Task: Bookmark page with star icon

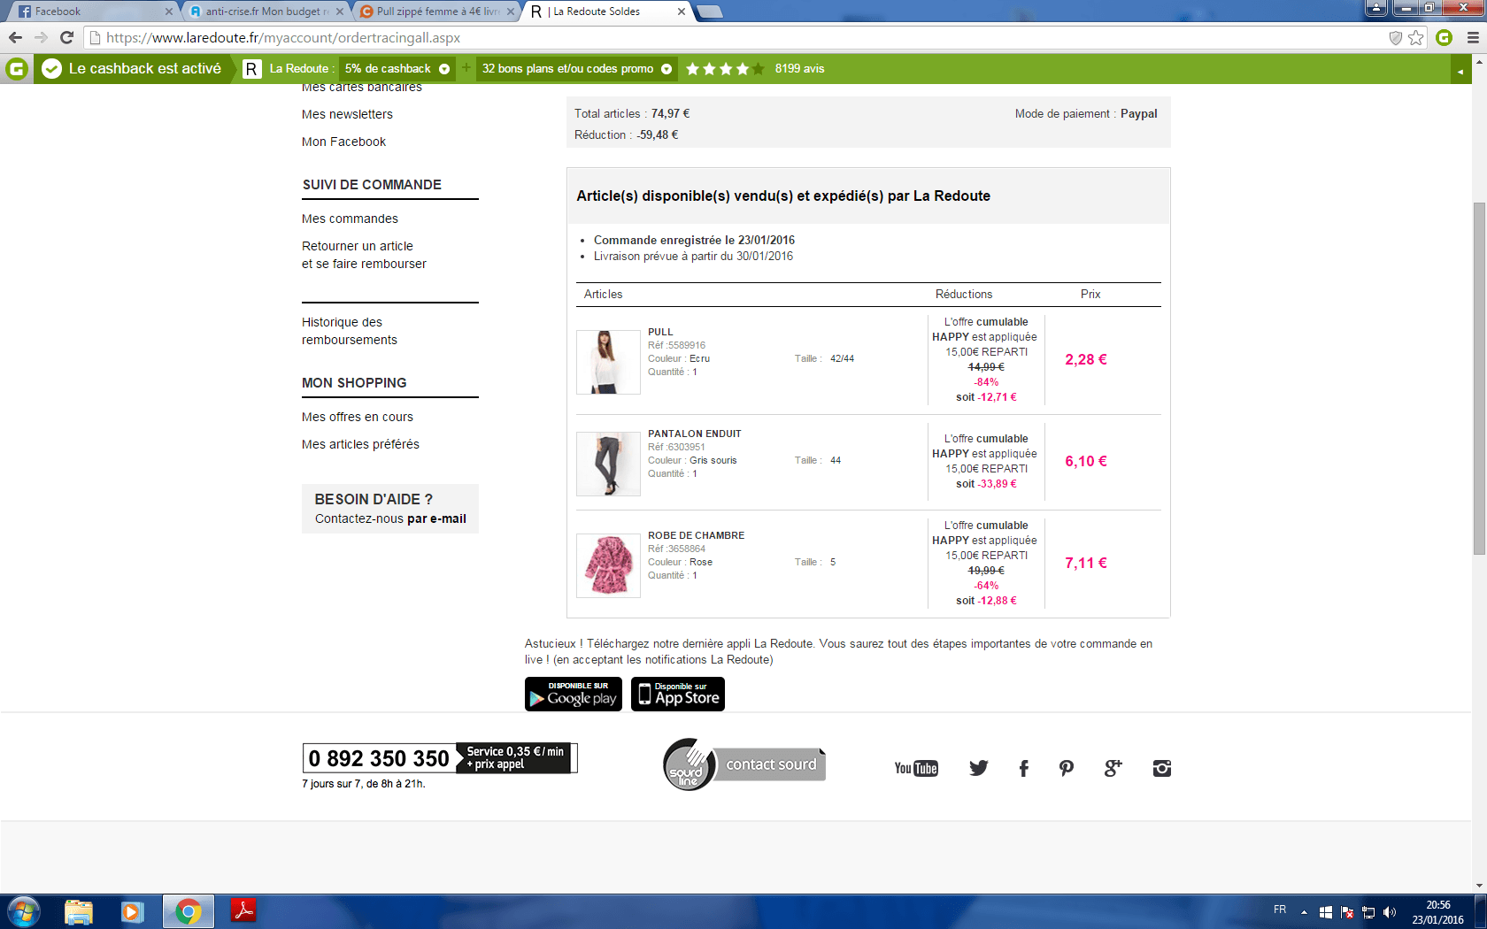Action: (x=1416, y=37)
